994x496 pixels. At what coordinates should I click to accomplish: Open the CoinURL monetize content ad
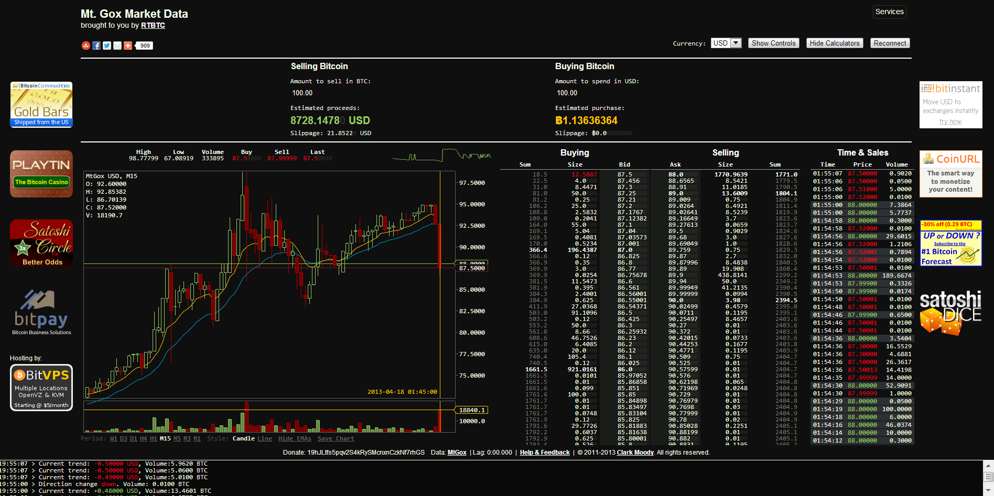[x=951, y=174]
